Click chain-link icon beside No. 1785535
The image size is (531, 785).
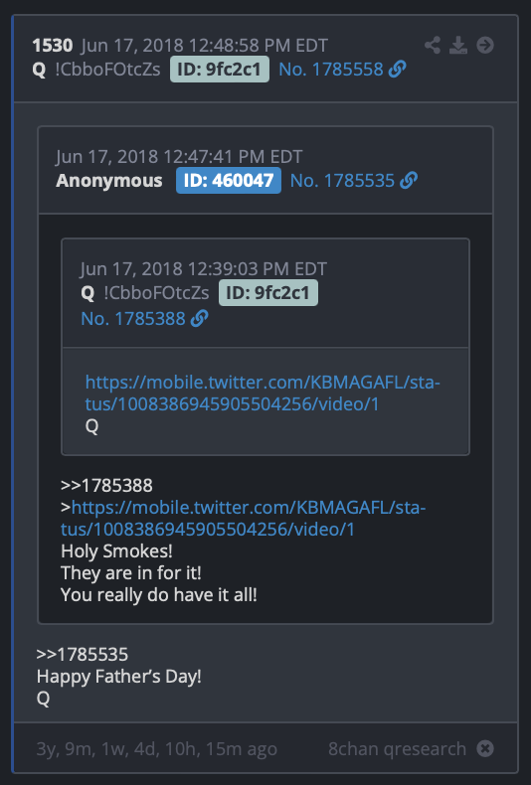click(x=410, y=180)
